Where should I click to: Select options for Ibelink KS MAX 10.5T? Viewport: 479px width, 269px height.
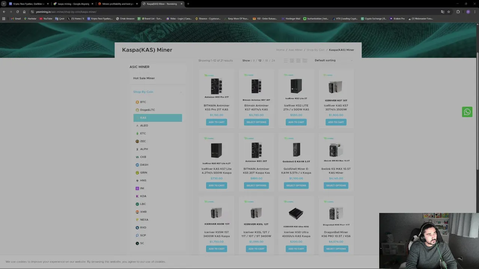coord(336,185)
